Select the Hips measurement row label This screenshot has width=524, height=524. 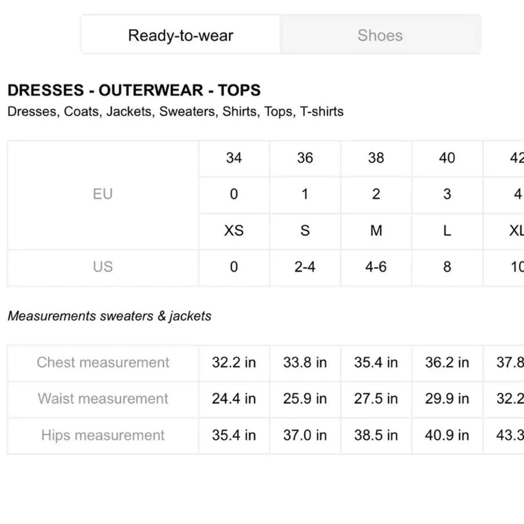(x=103, y=435)
